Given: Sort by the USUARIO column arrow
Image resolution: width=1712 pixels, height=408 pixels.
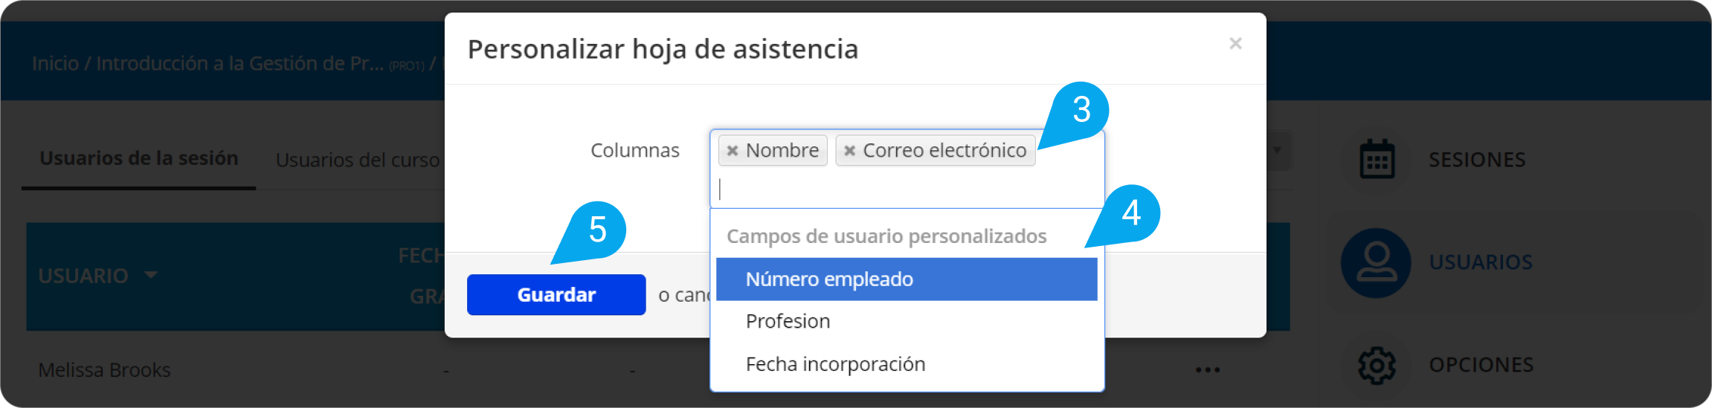Looking at the screenshot, I should (151, 275).
